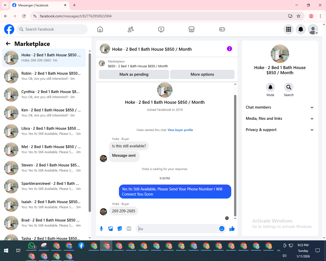Open the Brad conversation in the list

(44, 223)
